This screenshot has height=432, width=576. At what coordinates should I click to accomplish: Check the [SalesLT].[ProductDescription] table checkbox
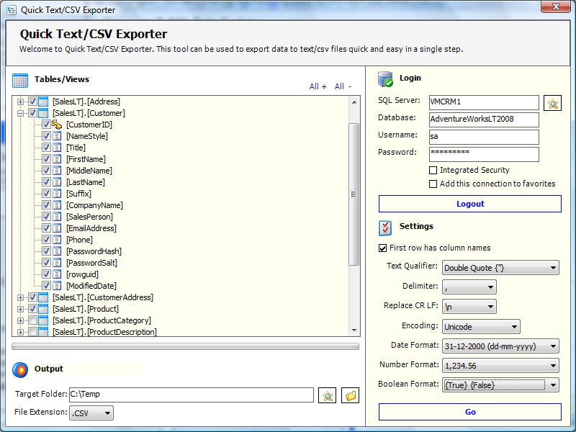[x=32, y=332]
